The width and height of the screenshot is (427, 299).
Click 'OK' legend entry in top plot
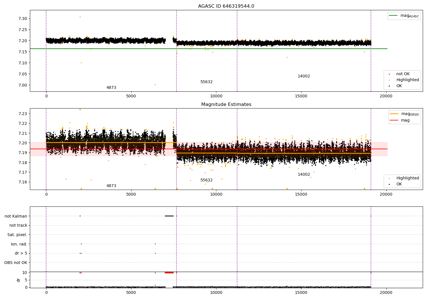tap(399, 86)
